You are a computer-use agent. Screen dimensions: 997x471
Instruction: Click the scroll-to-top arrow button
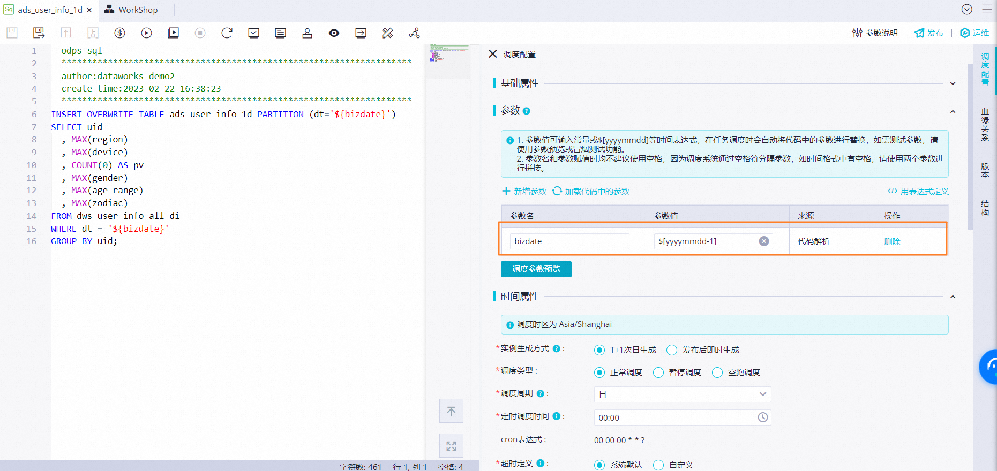451,411
